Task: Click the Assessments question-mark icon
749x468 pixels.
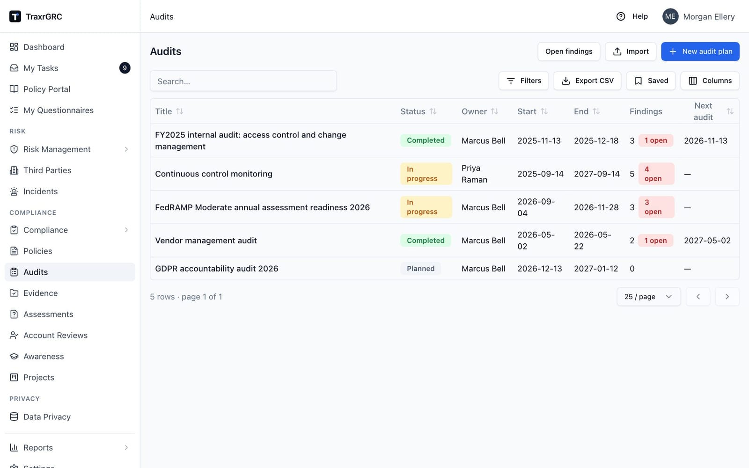Action: (x=14, y=314)
